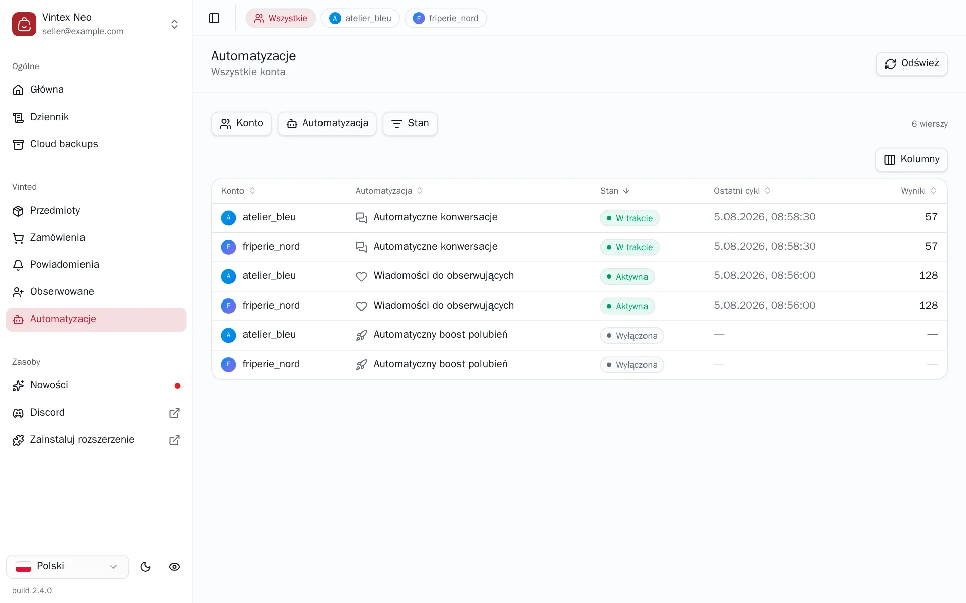Open the Główna home page
The image size is (966, 603).
pos(96,89)
